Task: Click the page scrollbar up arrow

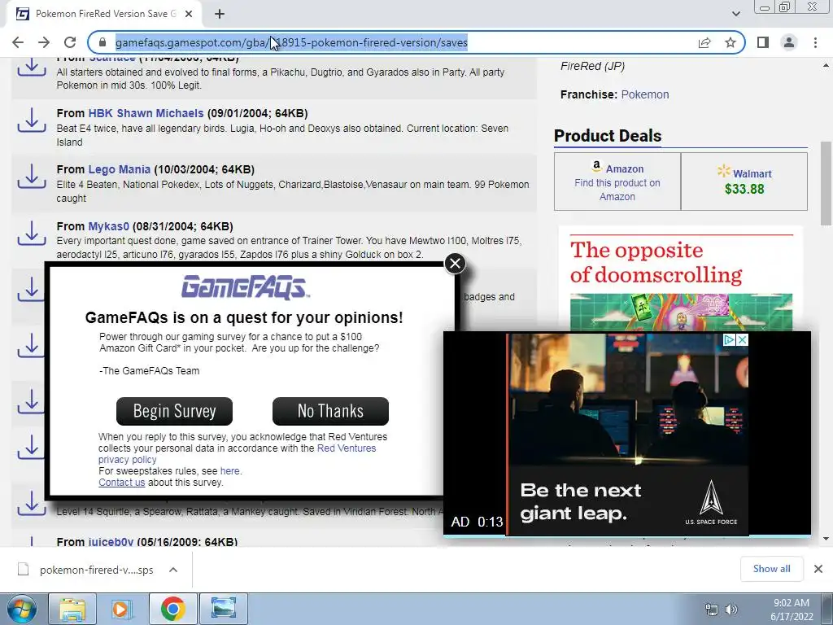Action: coord(826,66)
